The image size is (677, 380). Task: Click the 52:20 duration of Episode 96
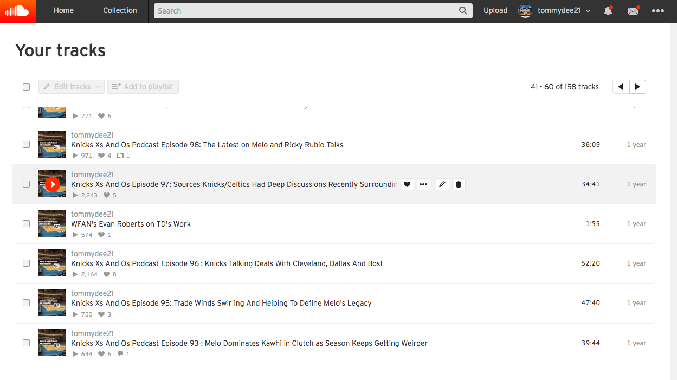591,263
